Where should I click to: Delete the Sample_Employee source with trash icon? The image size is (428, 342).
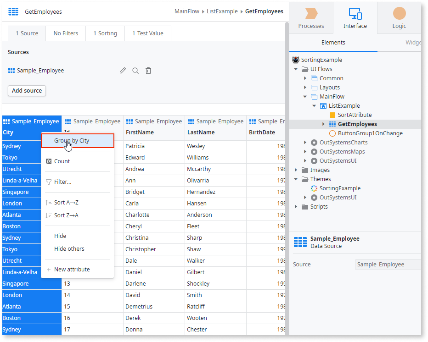148,70
